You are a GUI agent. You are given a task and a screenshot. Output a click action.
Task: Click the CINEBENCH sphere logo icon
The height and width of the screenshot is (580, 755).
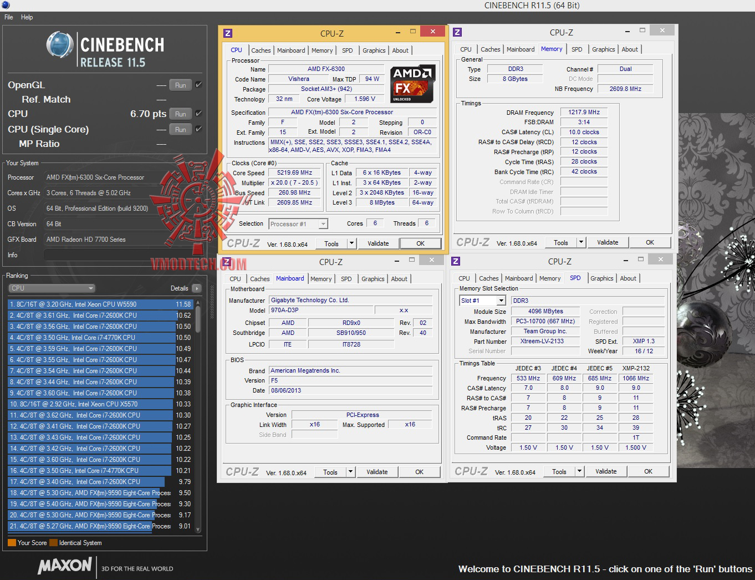pyautogui.click(x=60, y=45)
